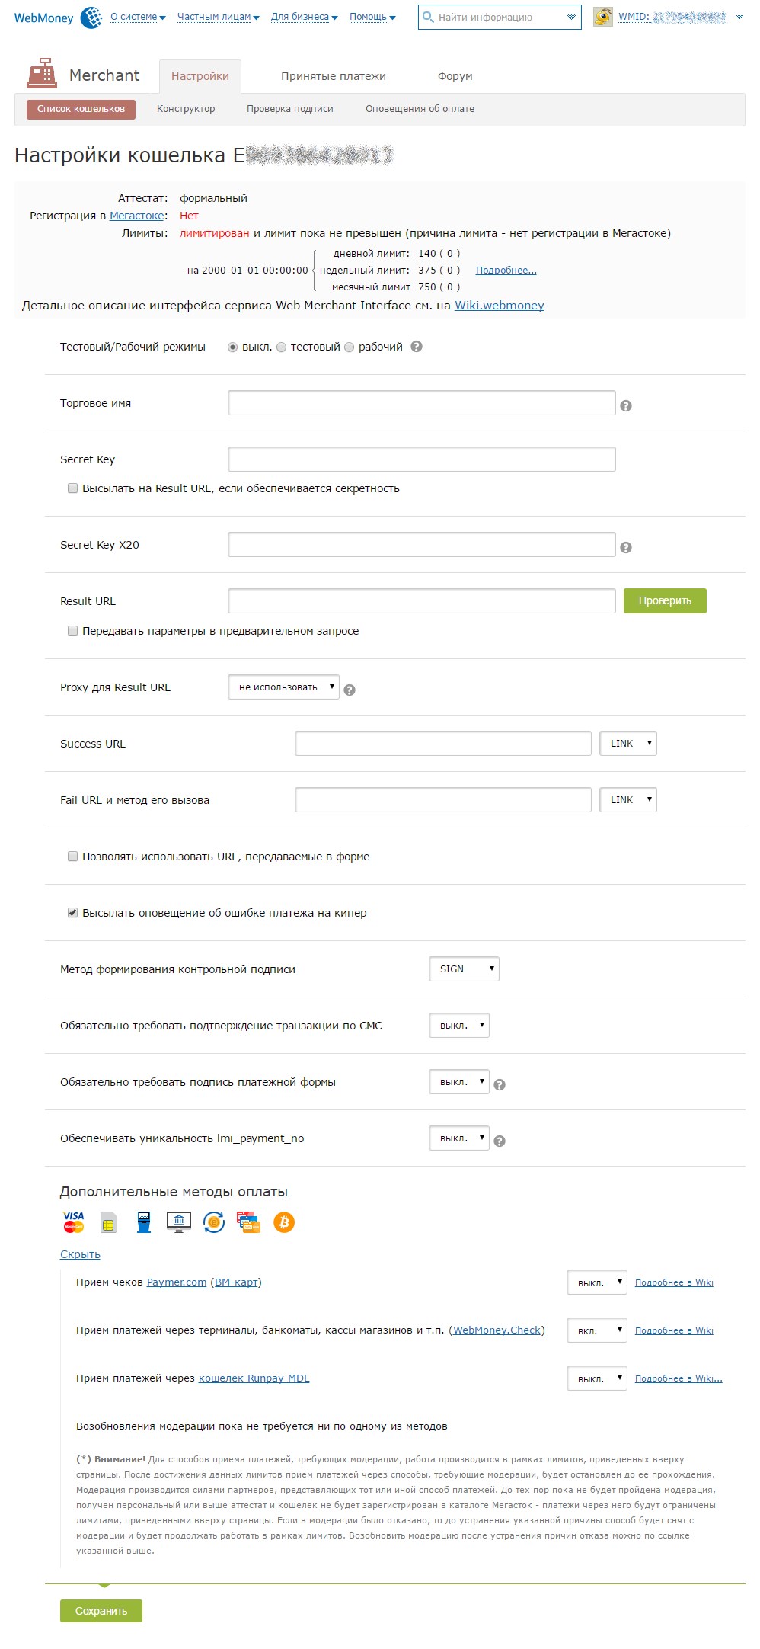The width and height of the screenshot is (760, 1649).
Task: Click the help icon beside Торговое имя
Action: 626,406
